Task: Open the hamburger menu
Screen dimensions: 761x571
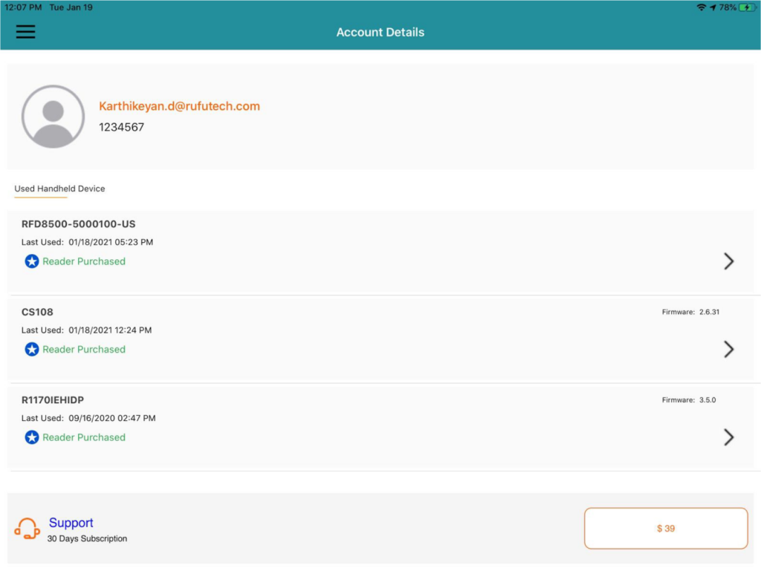Action: [25, 32]
